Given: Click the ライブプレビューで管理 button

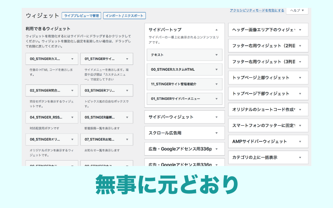Looking at the screenshot, I should point(81,16).
